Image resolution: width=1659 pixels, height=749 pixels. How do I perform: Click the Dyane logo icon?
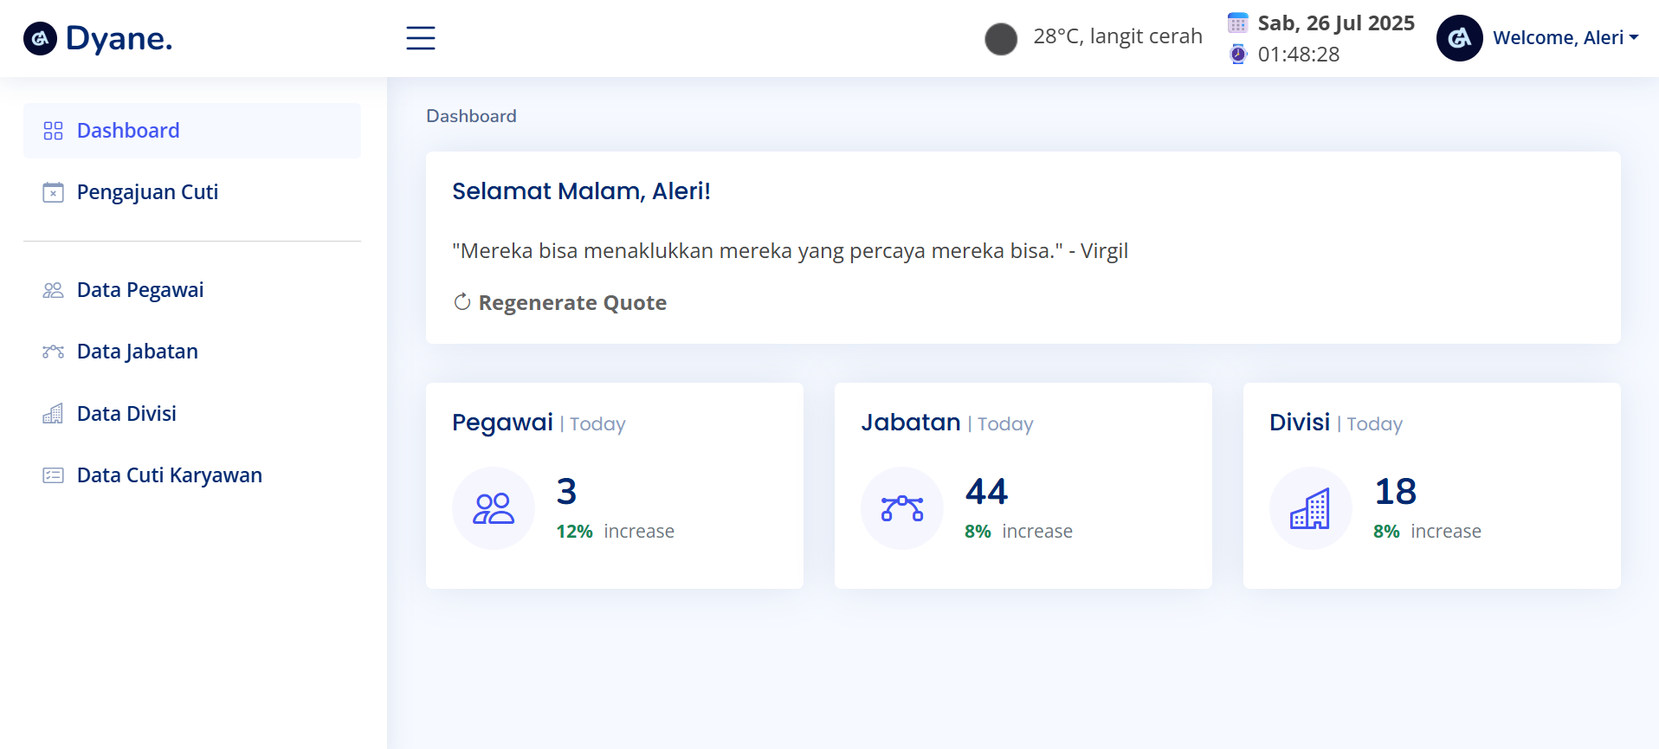click(x=40, y=39)
